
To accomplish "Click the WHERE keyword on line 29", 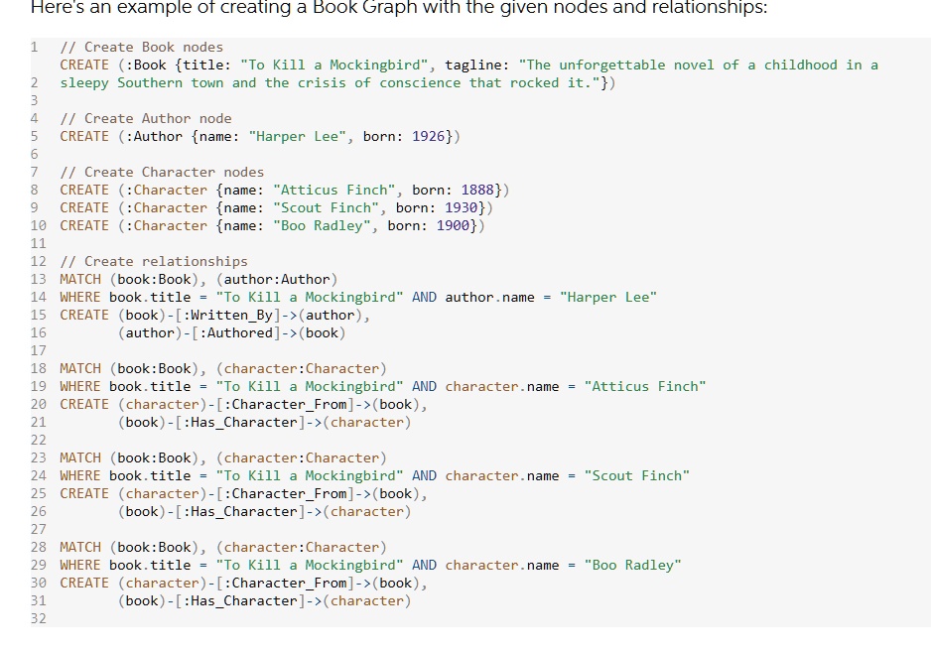I will click(x=80, y=565).
